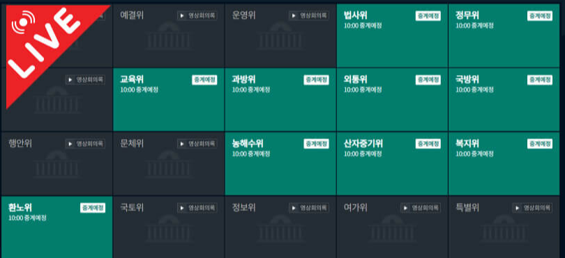Select the 과방위 committee title

(243, 79)
